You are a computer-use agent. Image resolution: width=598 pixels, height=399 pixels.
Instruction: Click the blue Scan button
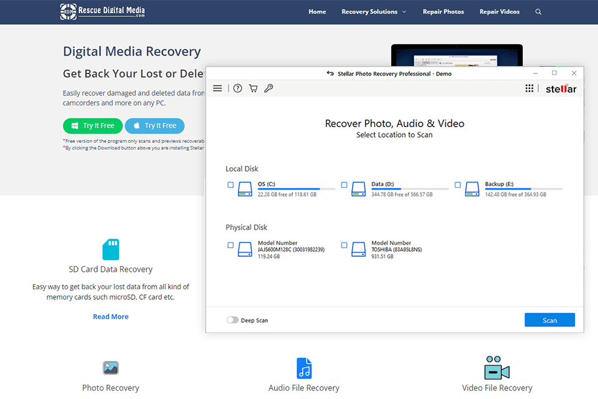click(549, 320)
